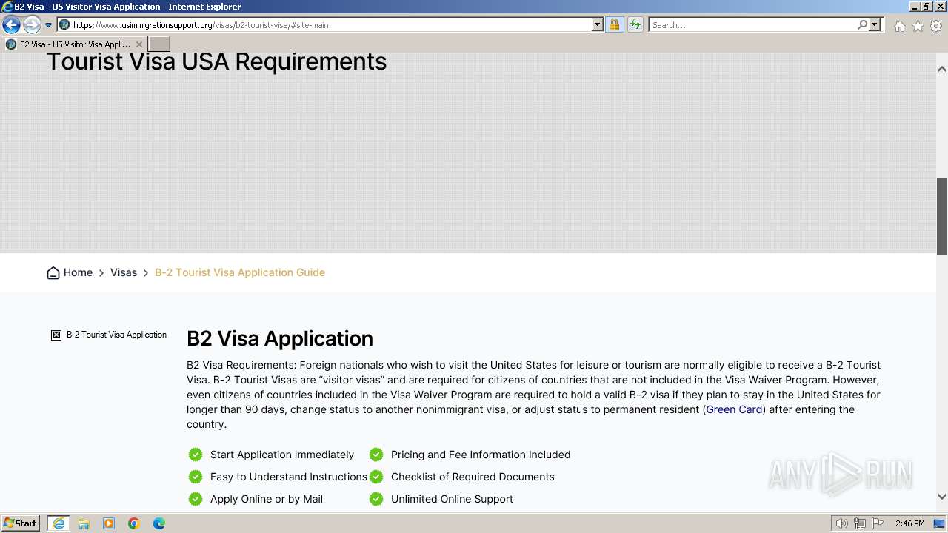Open the Green Card link
The image size is (948, 533).
coord(734,409)
